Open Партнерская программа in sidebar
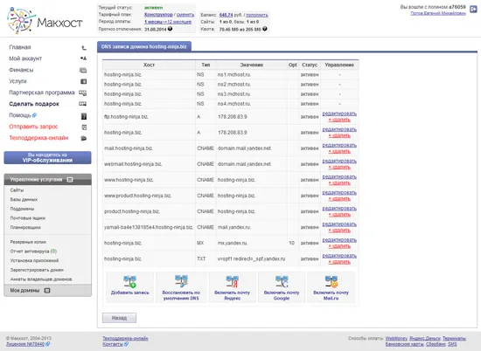 [42, 93]
